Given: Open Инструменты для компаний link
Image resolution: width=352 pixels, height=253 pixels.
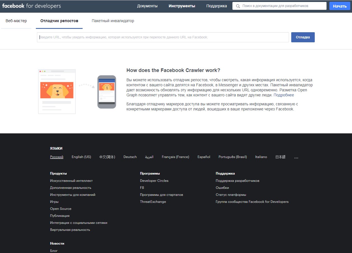Looking at the screenshot, I should [x=73, y=195].
